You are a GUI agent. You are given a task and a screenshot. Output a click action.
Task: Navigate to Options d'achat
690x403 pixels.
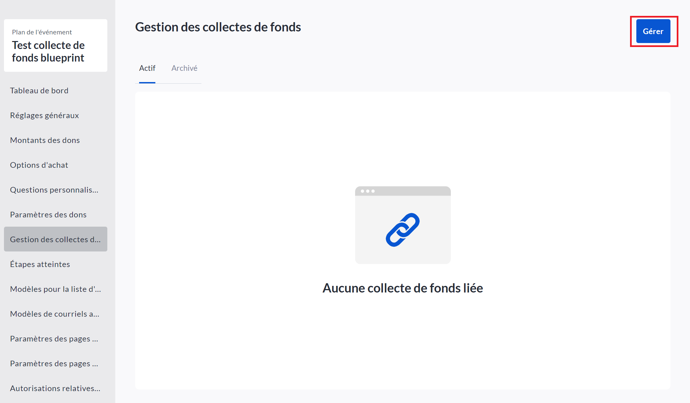(39, 165)
